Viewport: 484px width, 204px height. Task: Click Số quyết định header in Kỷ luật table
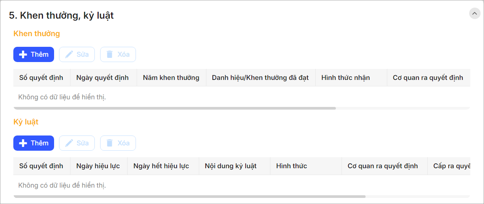pyautogui.click(x=41, y=166)
